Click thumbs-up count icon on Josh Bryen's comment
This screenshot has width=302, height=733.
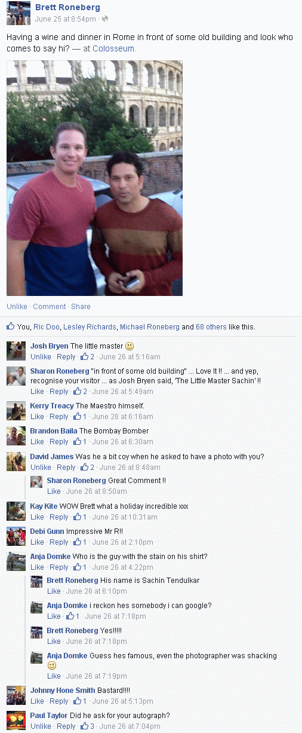(84, 357)
